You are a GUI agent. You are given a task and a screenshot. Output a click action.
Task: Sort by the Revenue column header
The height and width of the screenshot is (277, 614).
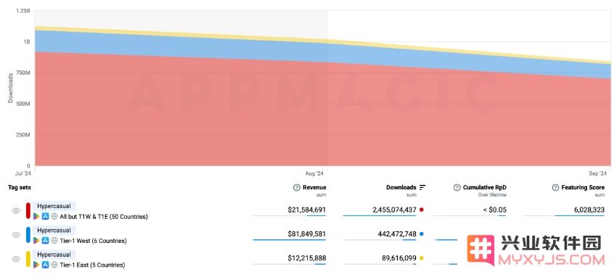point(314,188)
